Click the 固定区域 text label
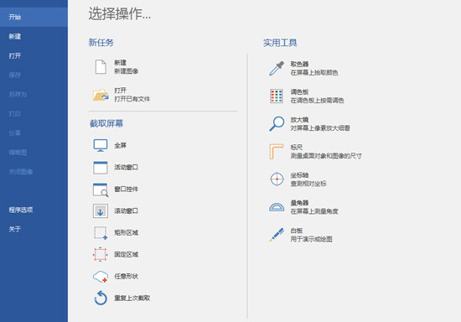The width and height of the screenshot is (461, 322). (126, 255)
